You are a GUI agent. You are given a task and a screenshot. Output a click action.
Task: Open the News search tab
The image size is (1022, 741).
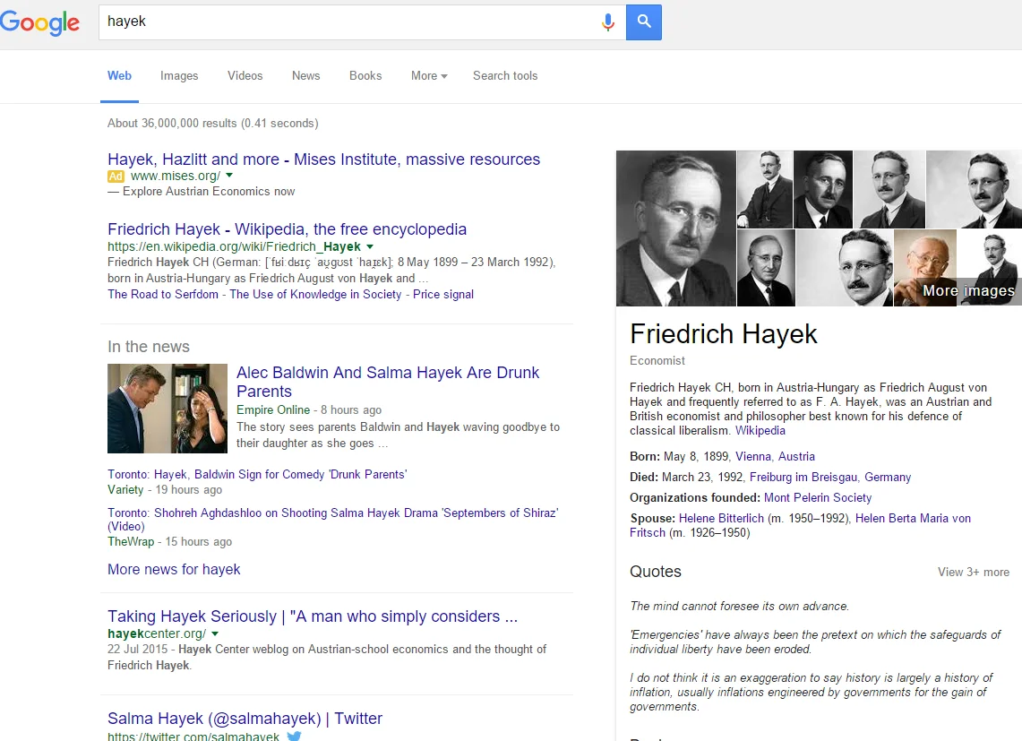[305, 75]
